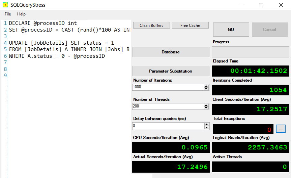Click the Progress bar area
The width and height of the screenshot is (291, 178).
(x=250, y=52)
